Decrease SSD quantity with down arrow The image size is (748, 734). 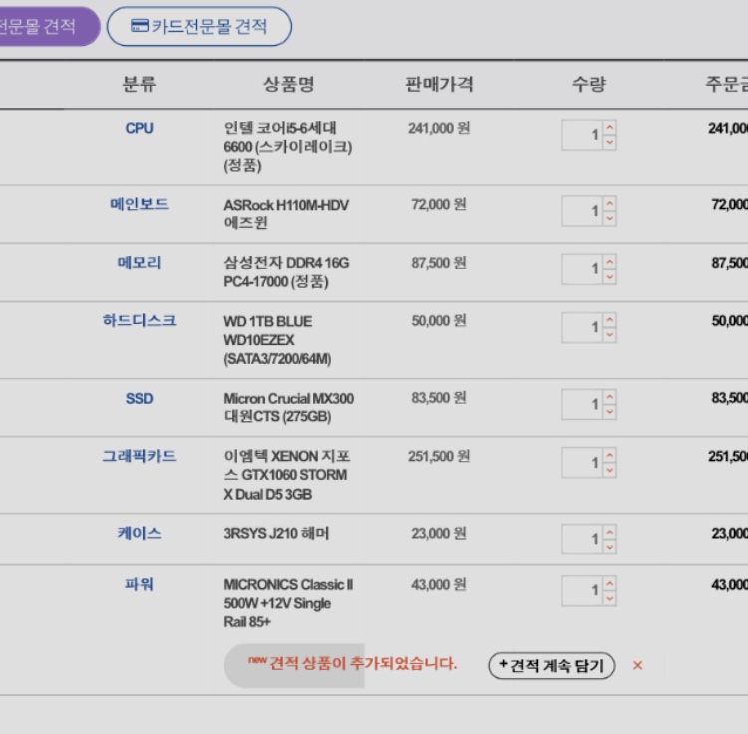tap(610, 412)
